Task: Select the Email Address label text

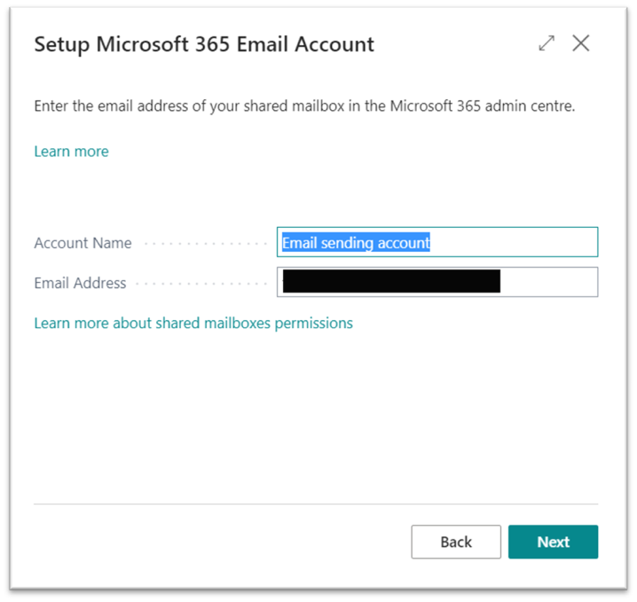Action: pyautogui.click(x=80, y=283)
